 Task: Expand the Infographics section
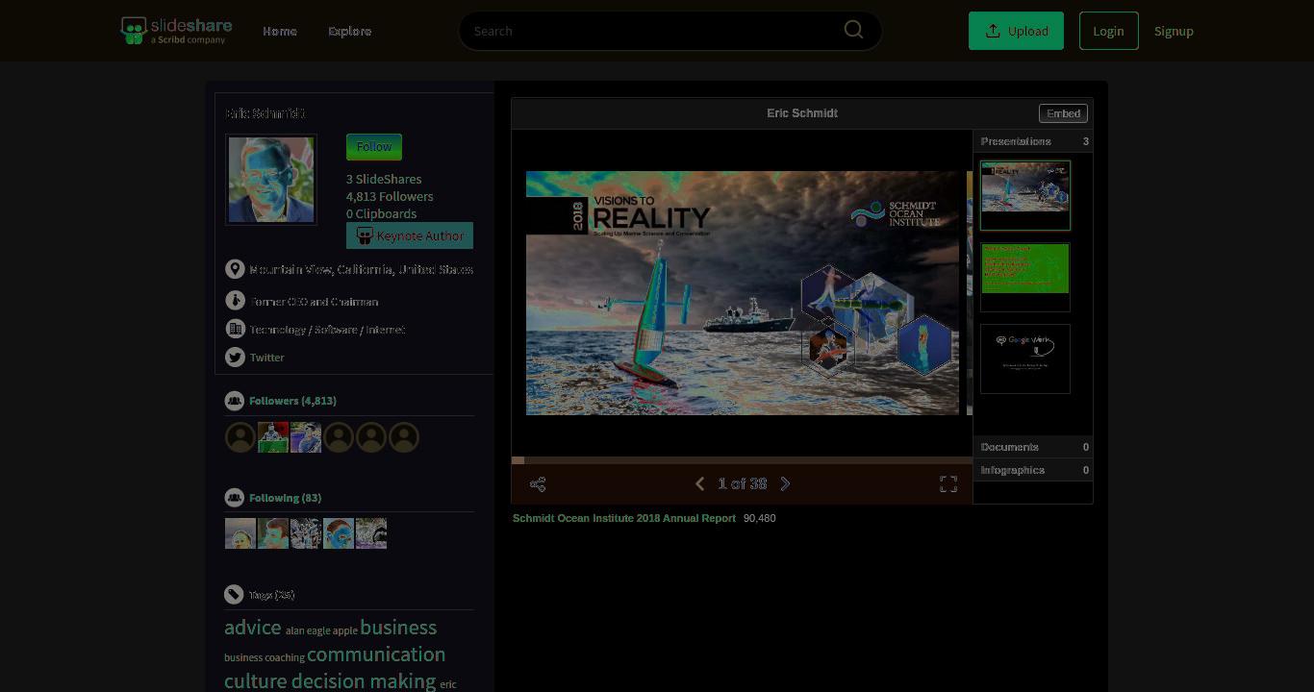pos(1033,470)
